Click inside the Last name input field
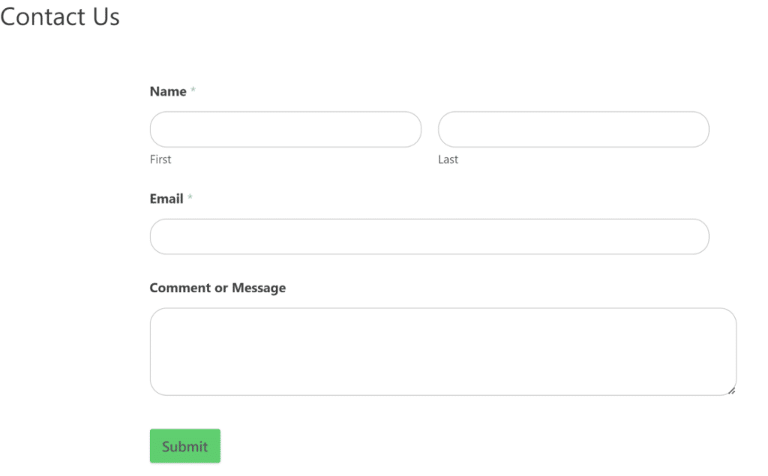 573,129
